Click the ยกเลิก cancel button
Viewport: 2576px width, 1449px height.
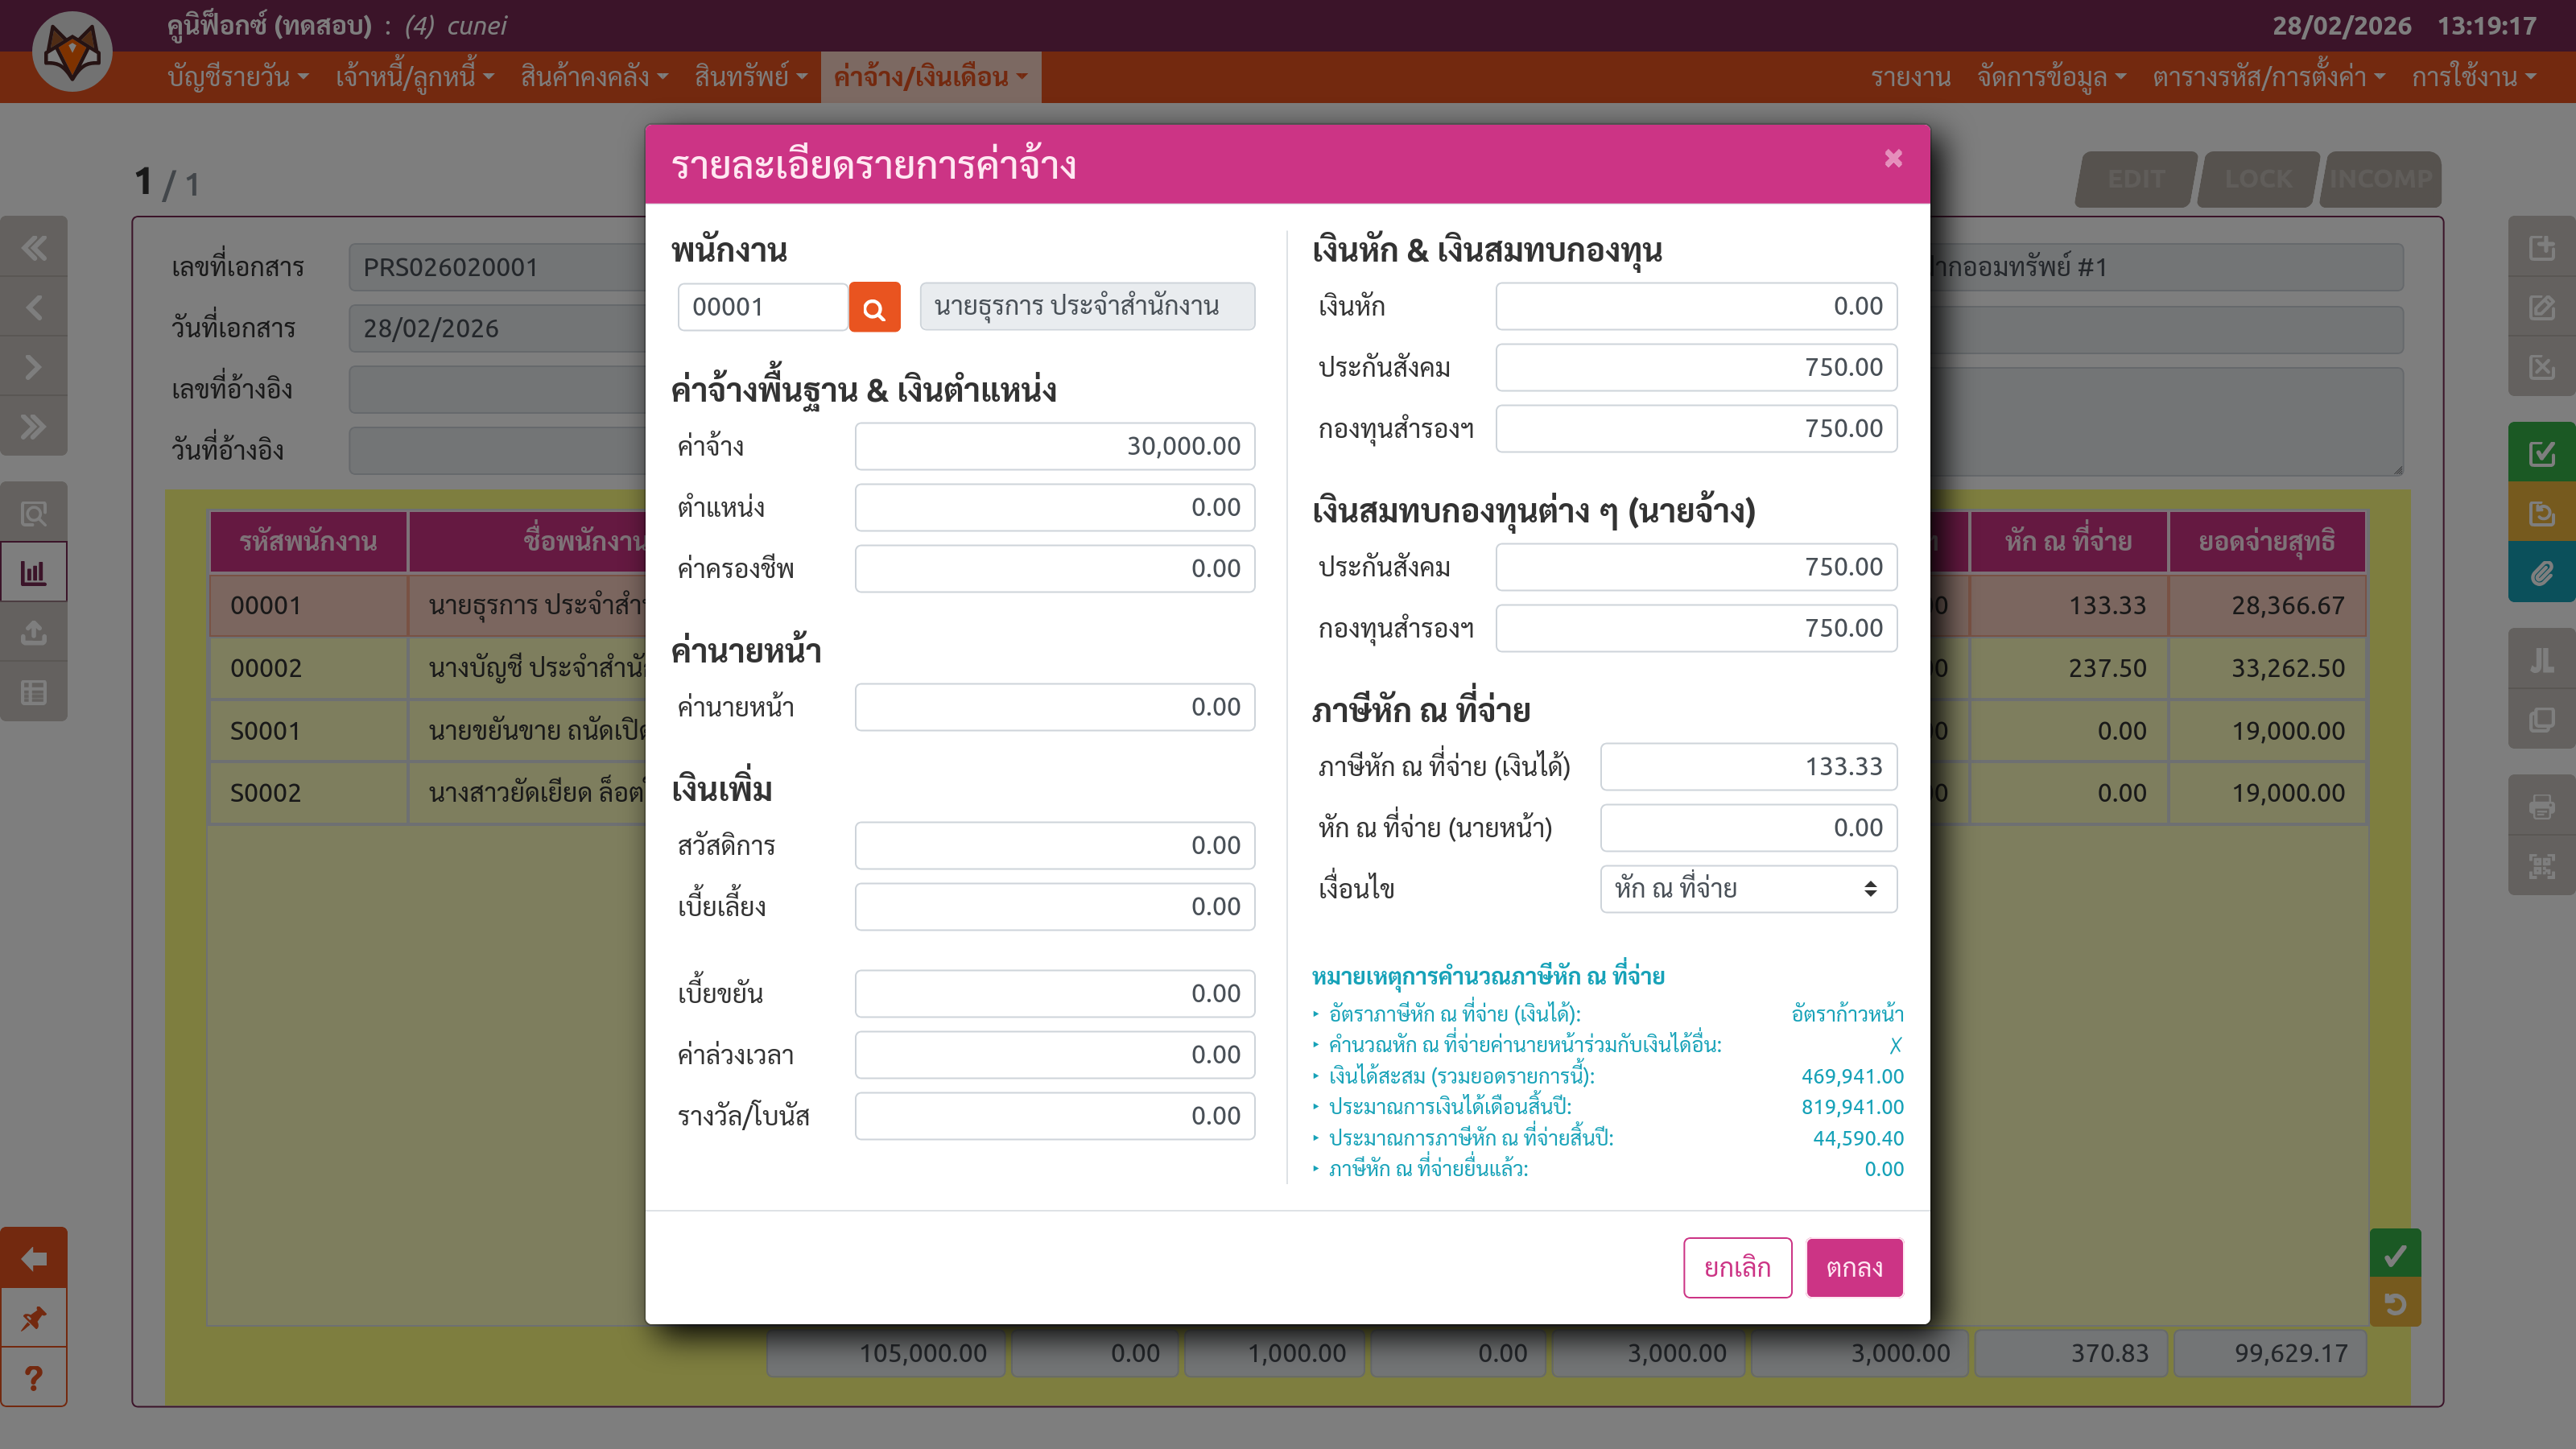point(1737,1267)
